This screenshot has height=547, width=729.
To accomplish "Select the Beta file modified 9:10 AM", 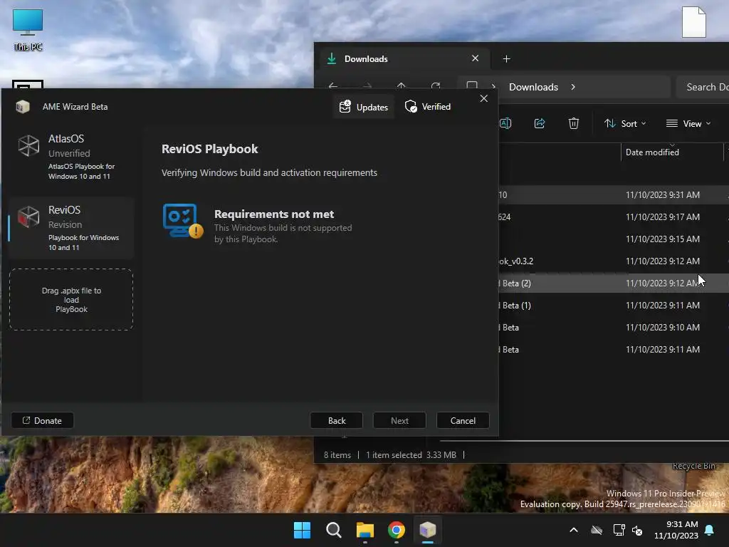I will (614, 328).
